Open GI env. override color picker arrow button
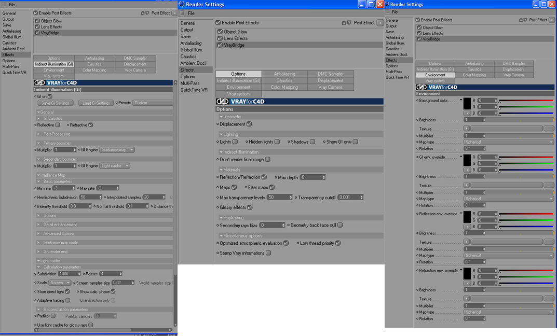 467,170
